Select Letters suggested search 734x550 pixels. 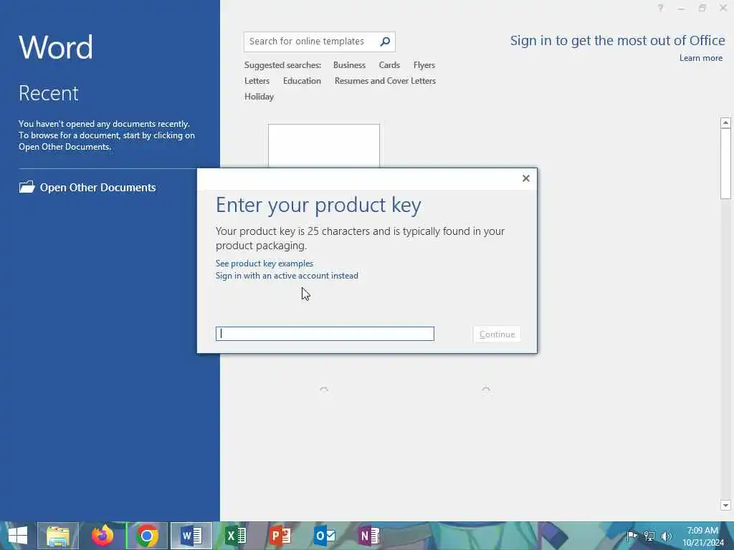(x=257, y=81)
